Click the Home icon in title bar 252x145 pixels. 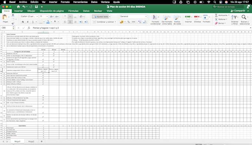tap(18, 7)
